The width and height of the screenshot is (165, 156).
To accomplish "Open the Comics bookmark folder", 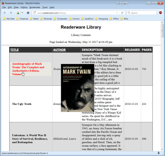I will 74,18.
